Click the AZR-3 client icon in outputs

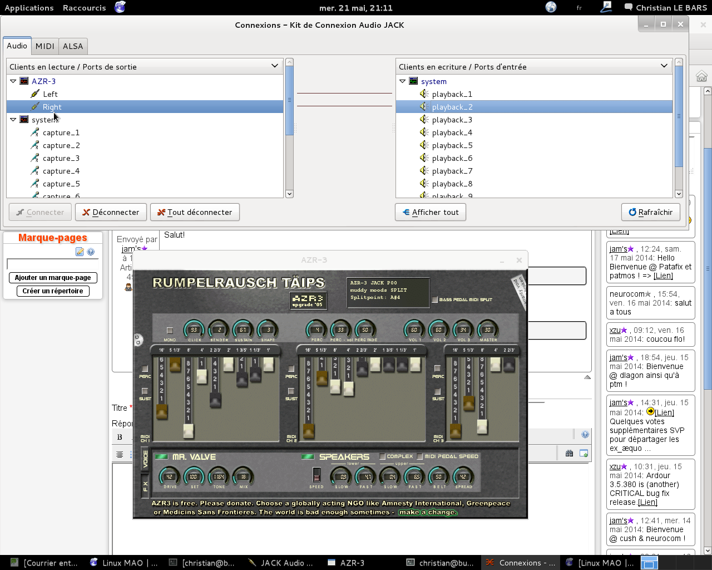24,81
